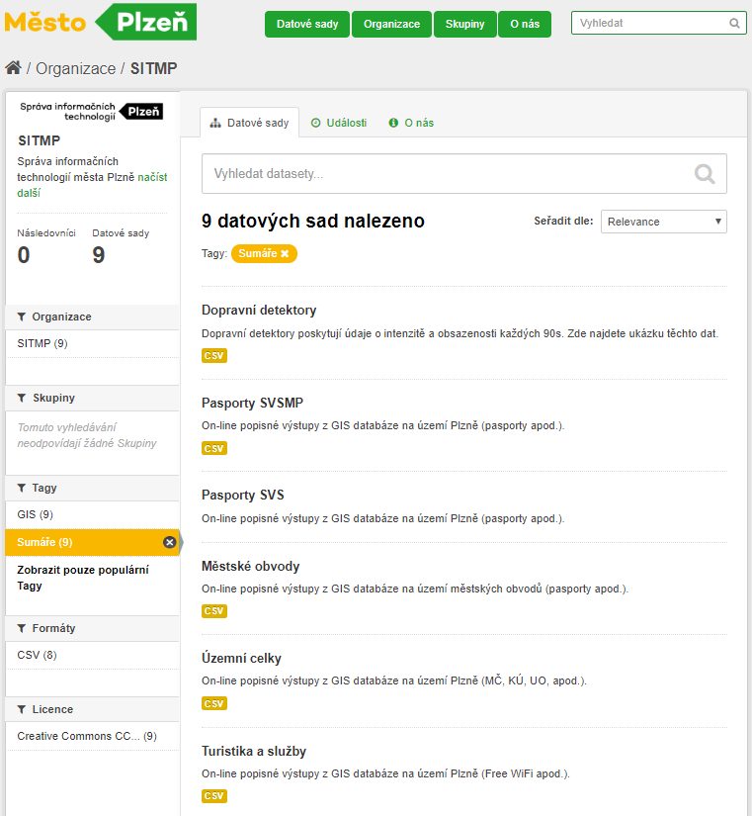Screen dimensions: 752x816
Task: Switch to the Události tab
Action: [339, 123]
